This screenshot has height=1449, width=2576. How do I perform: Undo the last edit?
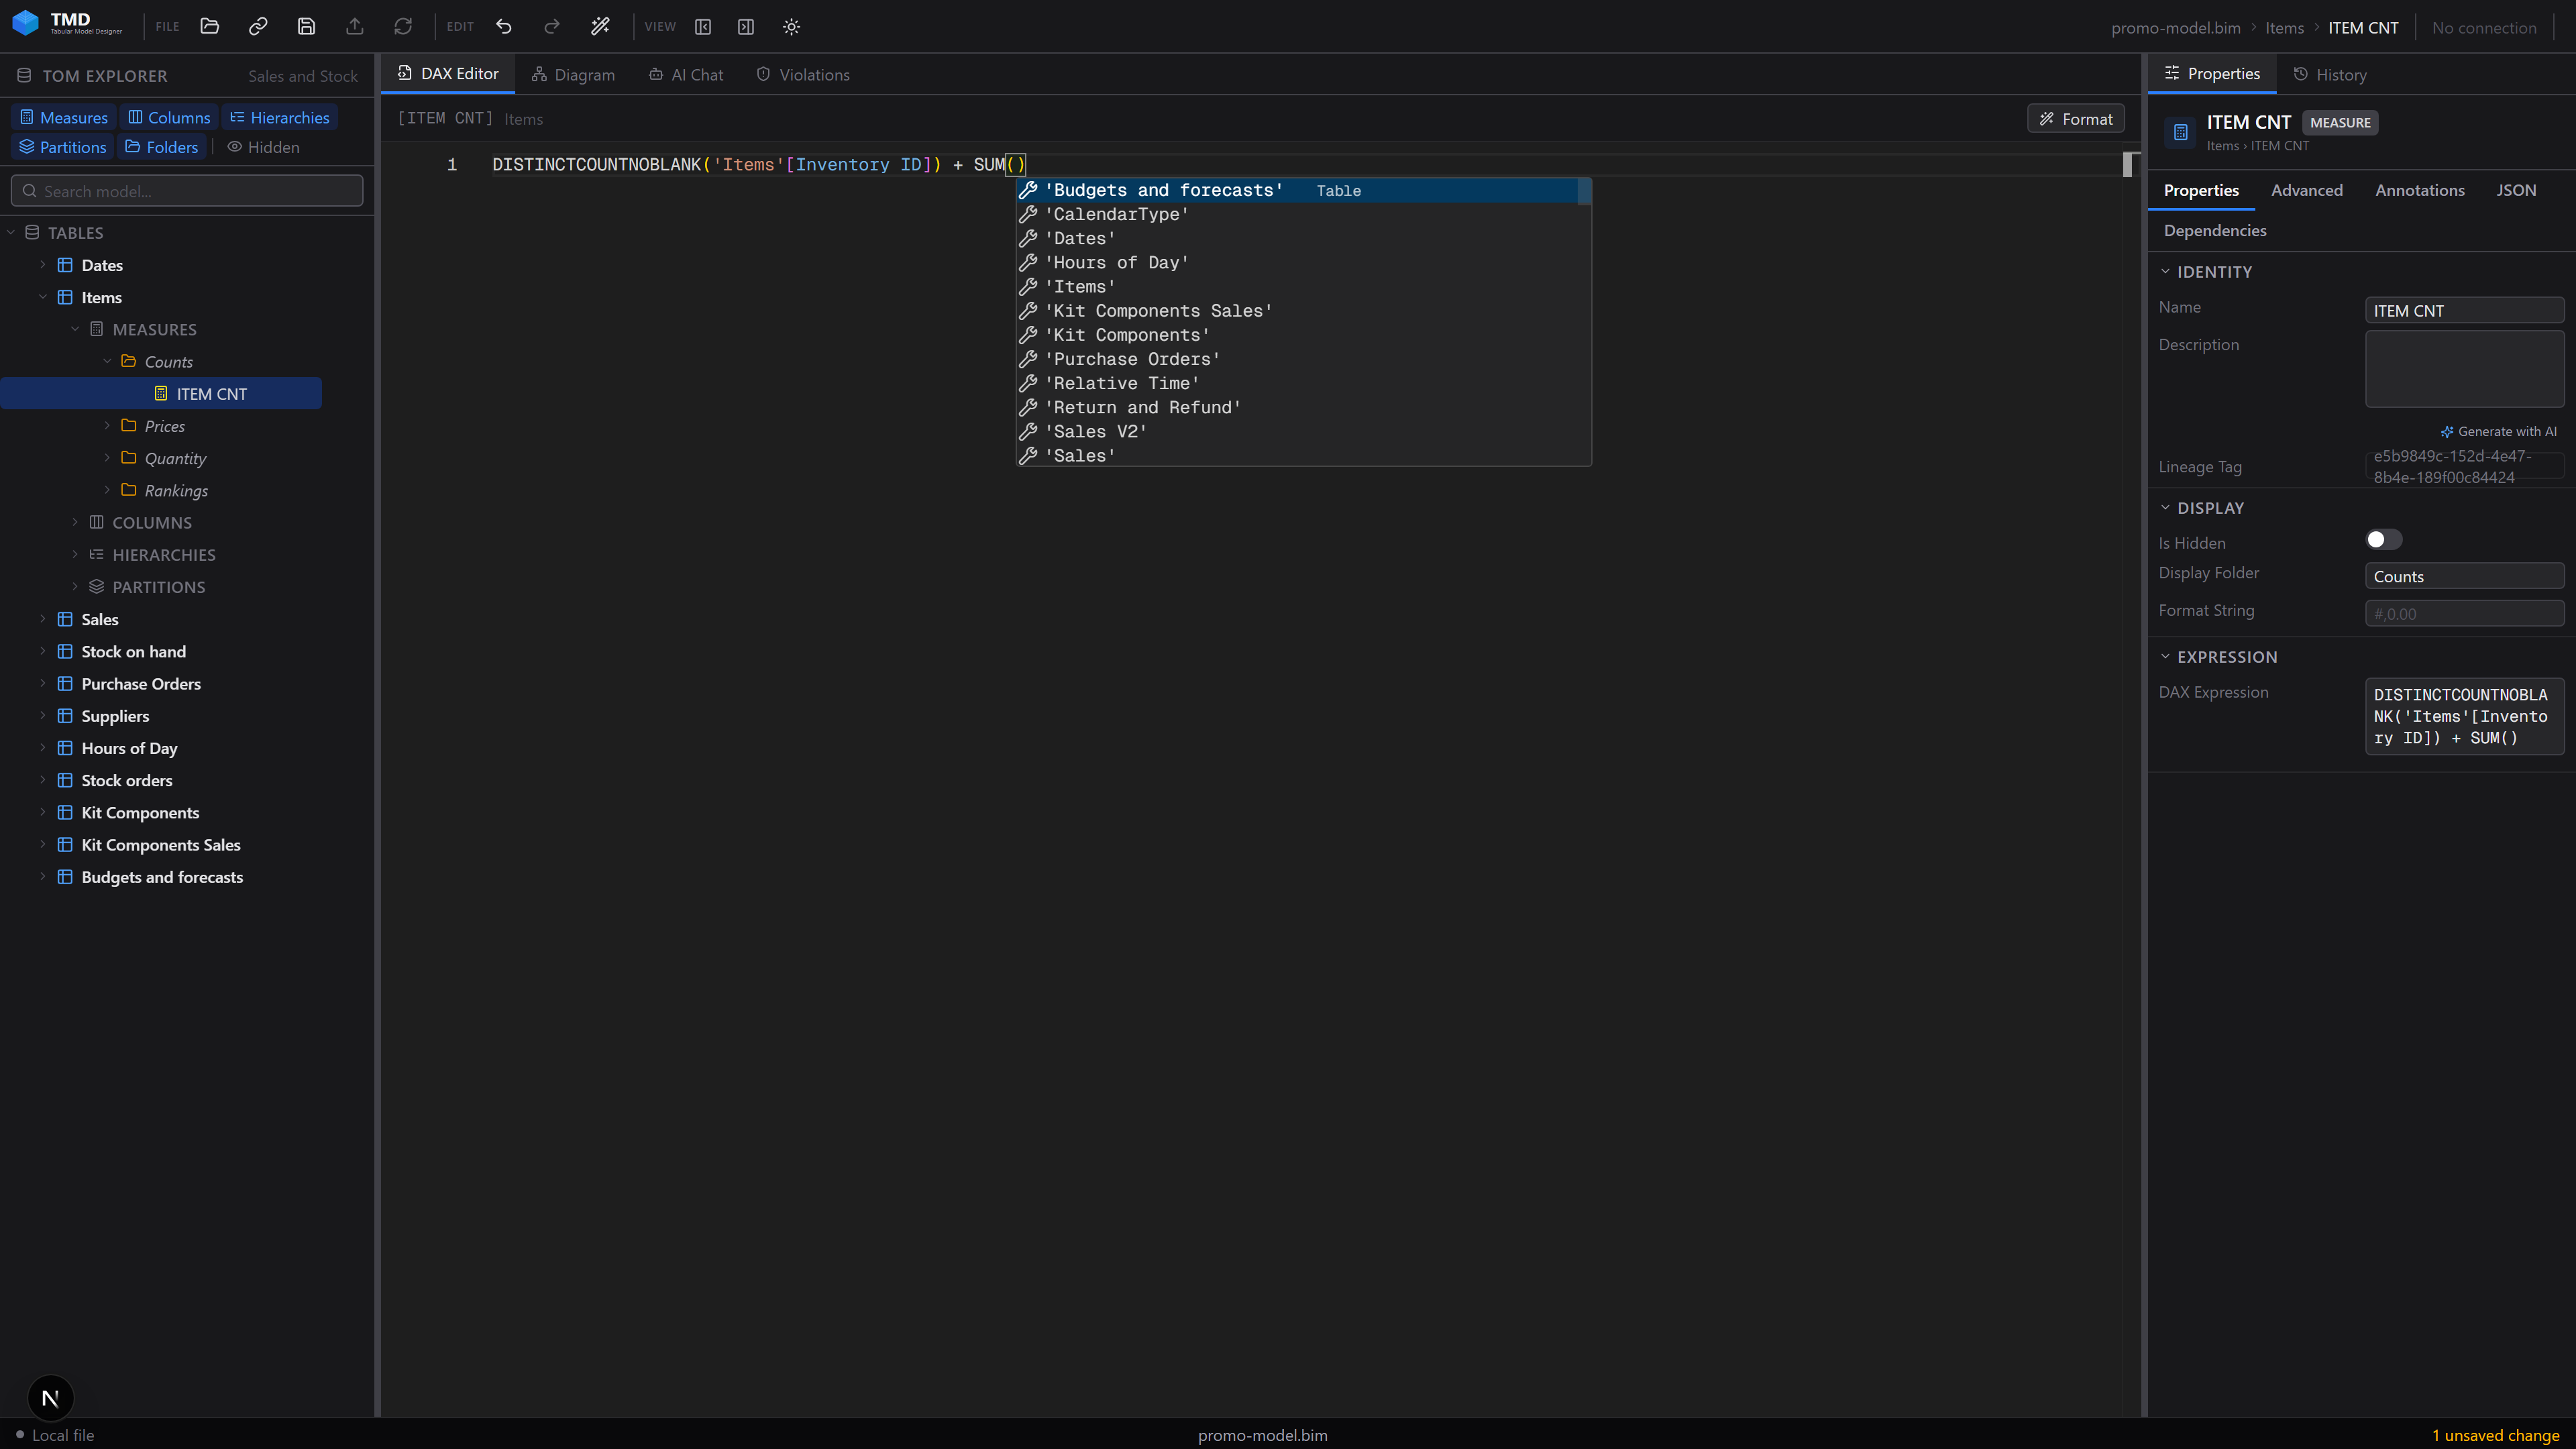click(504, 27)
